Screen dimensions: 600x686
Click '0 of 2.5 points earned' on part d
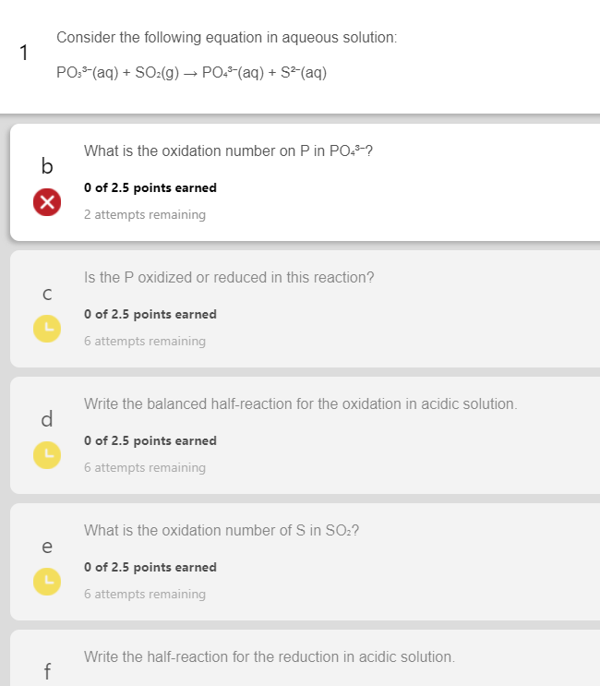[150, 440]
